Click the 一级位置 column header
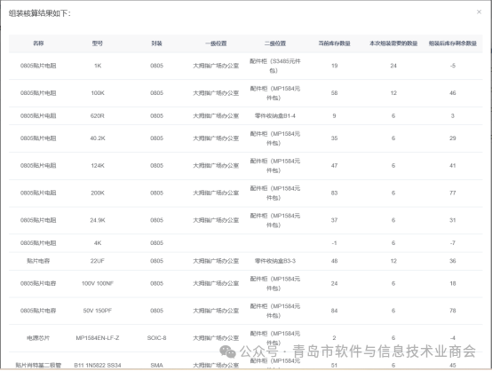492x371 pixels. pos(216,43)
